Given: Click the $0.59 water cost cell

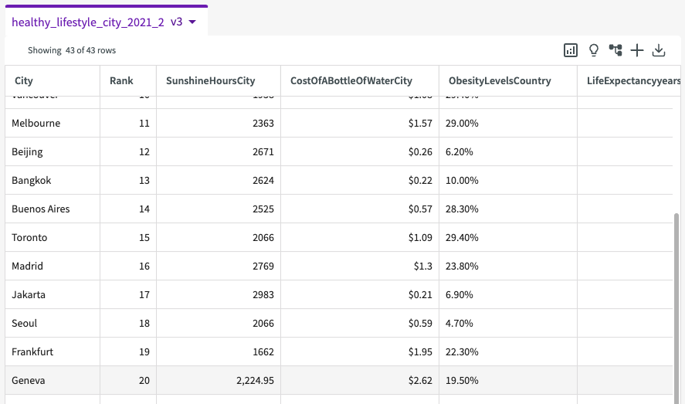Looking at the screenshot, I should pos(360,323).
